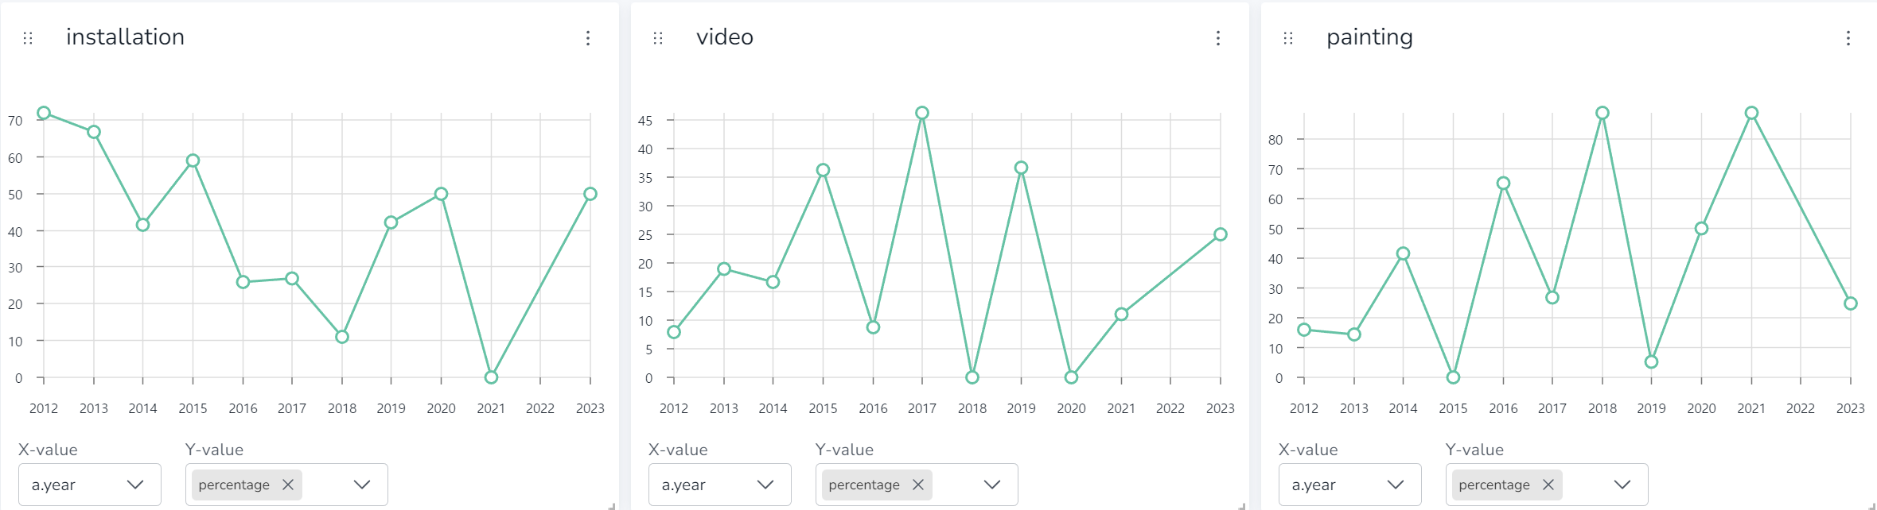Open installation Y-value dropdown arrow
1877x510 pixels.
pyautogui.click(x=362, y=485)
